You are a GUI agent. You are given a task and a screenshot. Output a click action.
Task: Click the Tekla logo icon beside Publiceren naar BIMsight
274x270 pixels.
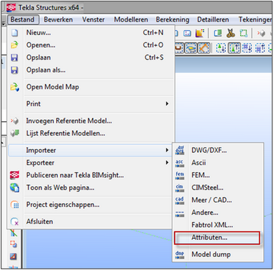(x=15, y=175)
